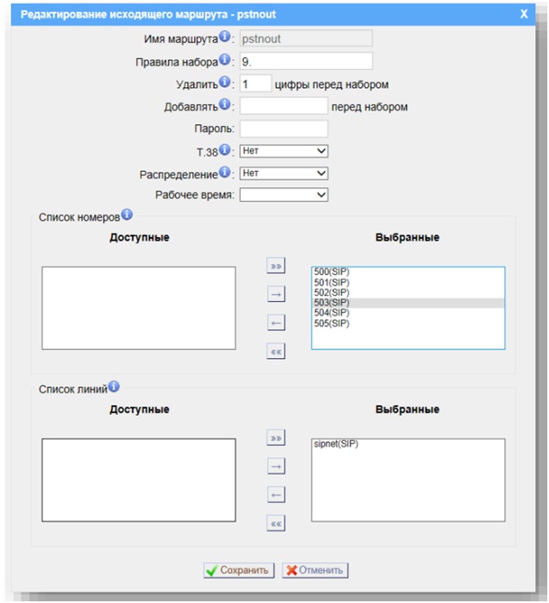Click info icon next to Список номеров
The width and height of the screenshot is (549, 603).
click(127, 215)
